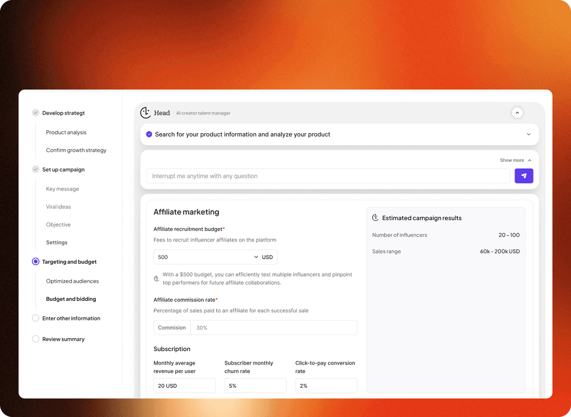Edit the 20 USD monthly revenue field
Image resolution: width=571 pixels, height=417 pixels.
coord(185,386)
